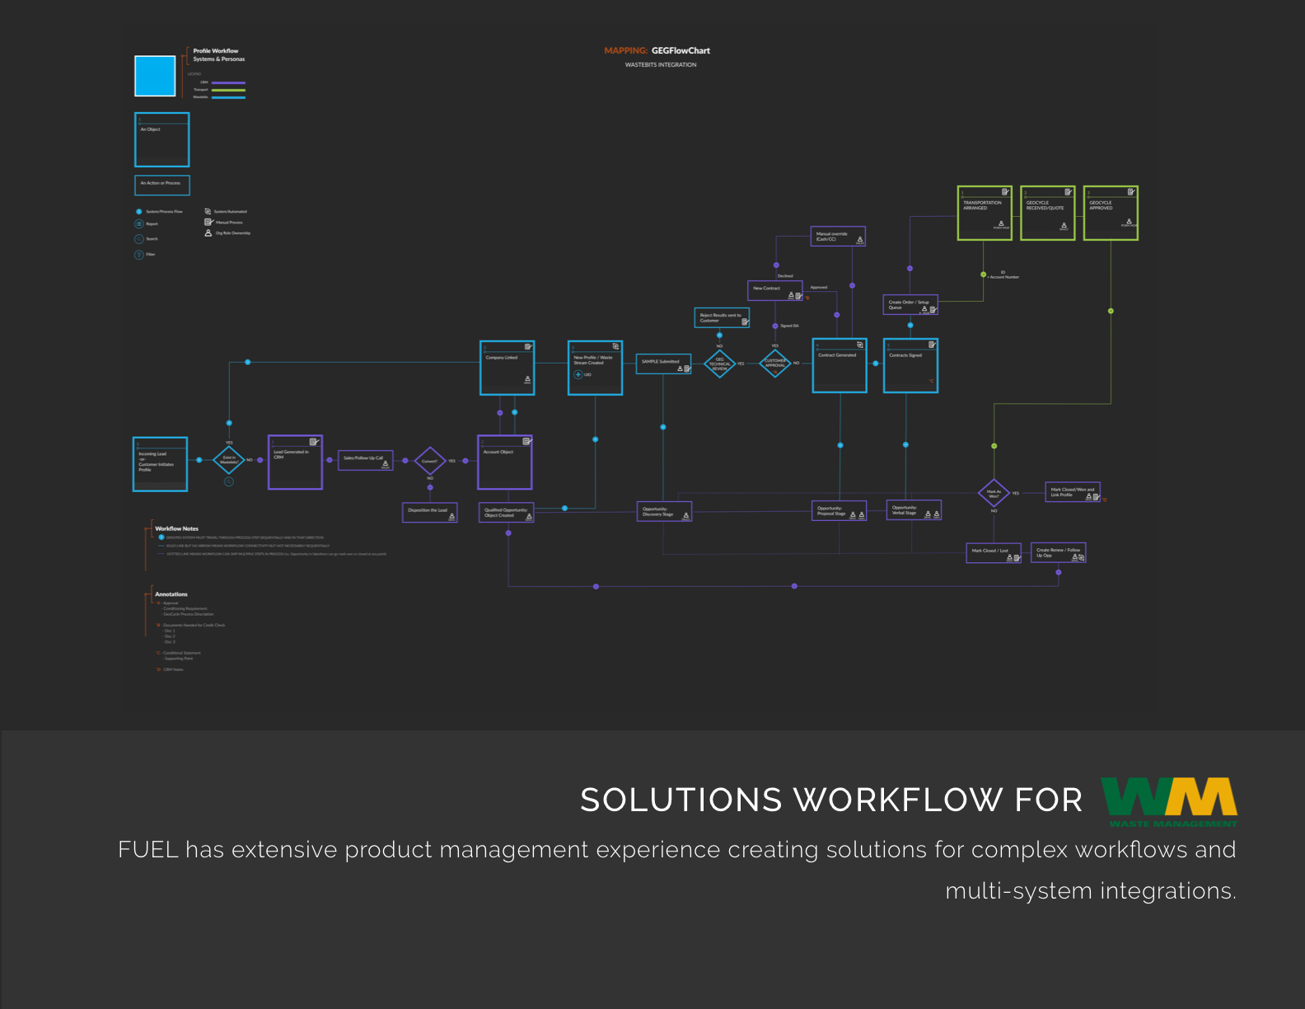Select the Incoming Lead or Customer Initiates Profile node

(160, 464)
